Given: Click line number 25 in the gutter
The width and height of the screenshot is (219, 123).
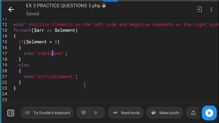Looking at the screenshot, I should click(4, 100).
